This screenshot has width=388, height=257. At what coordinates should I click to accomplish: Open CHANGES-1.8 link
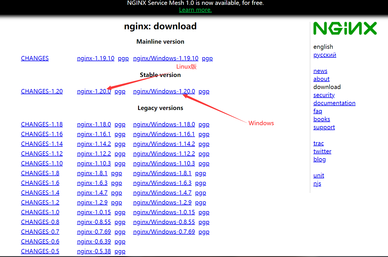(x=40, y=173)
